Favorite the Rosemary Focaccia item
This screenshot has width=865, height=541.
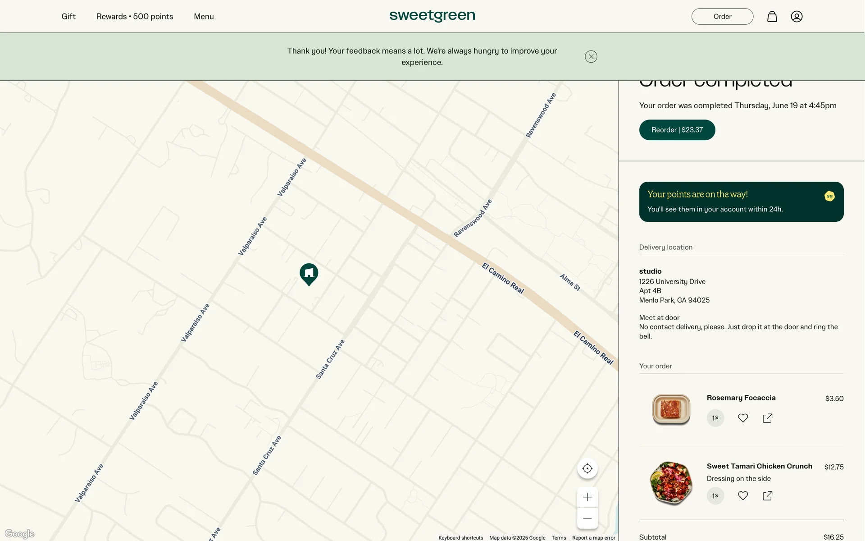743,418
